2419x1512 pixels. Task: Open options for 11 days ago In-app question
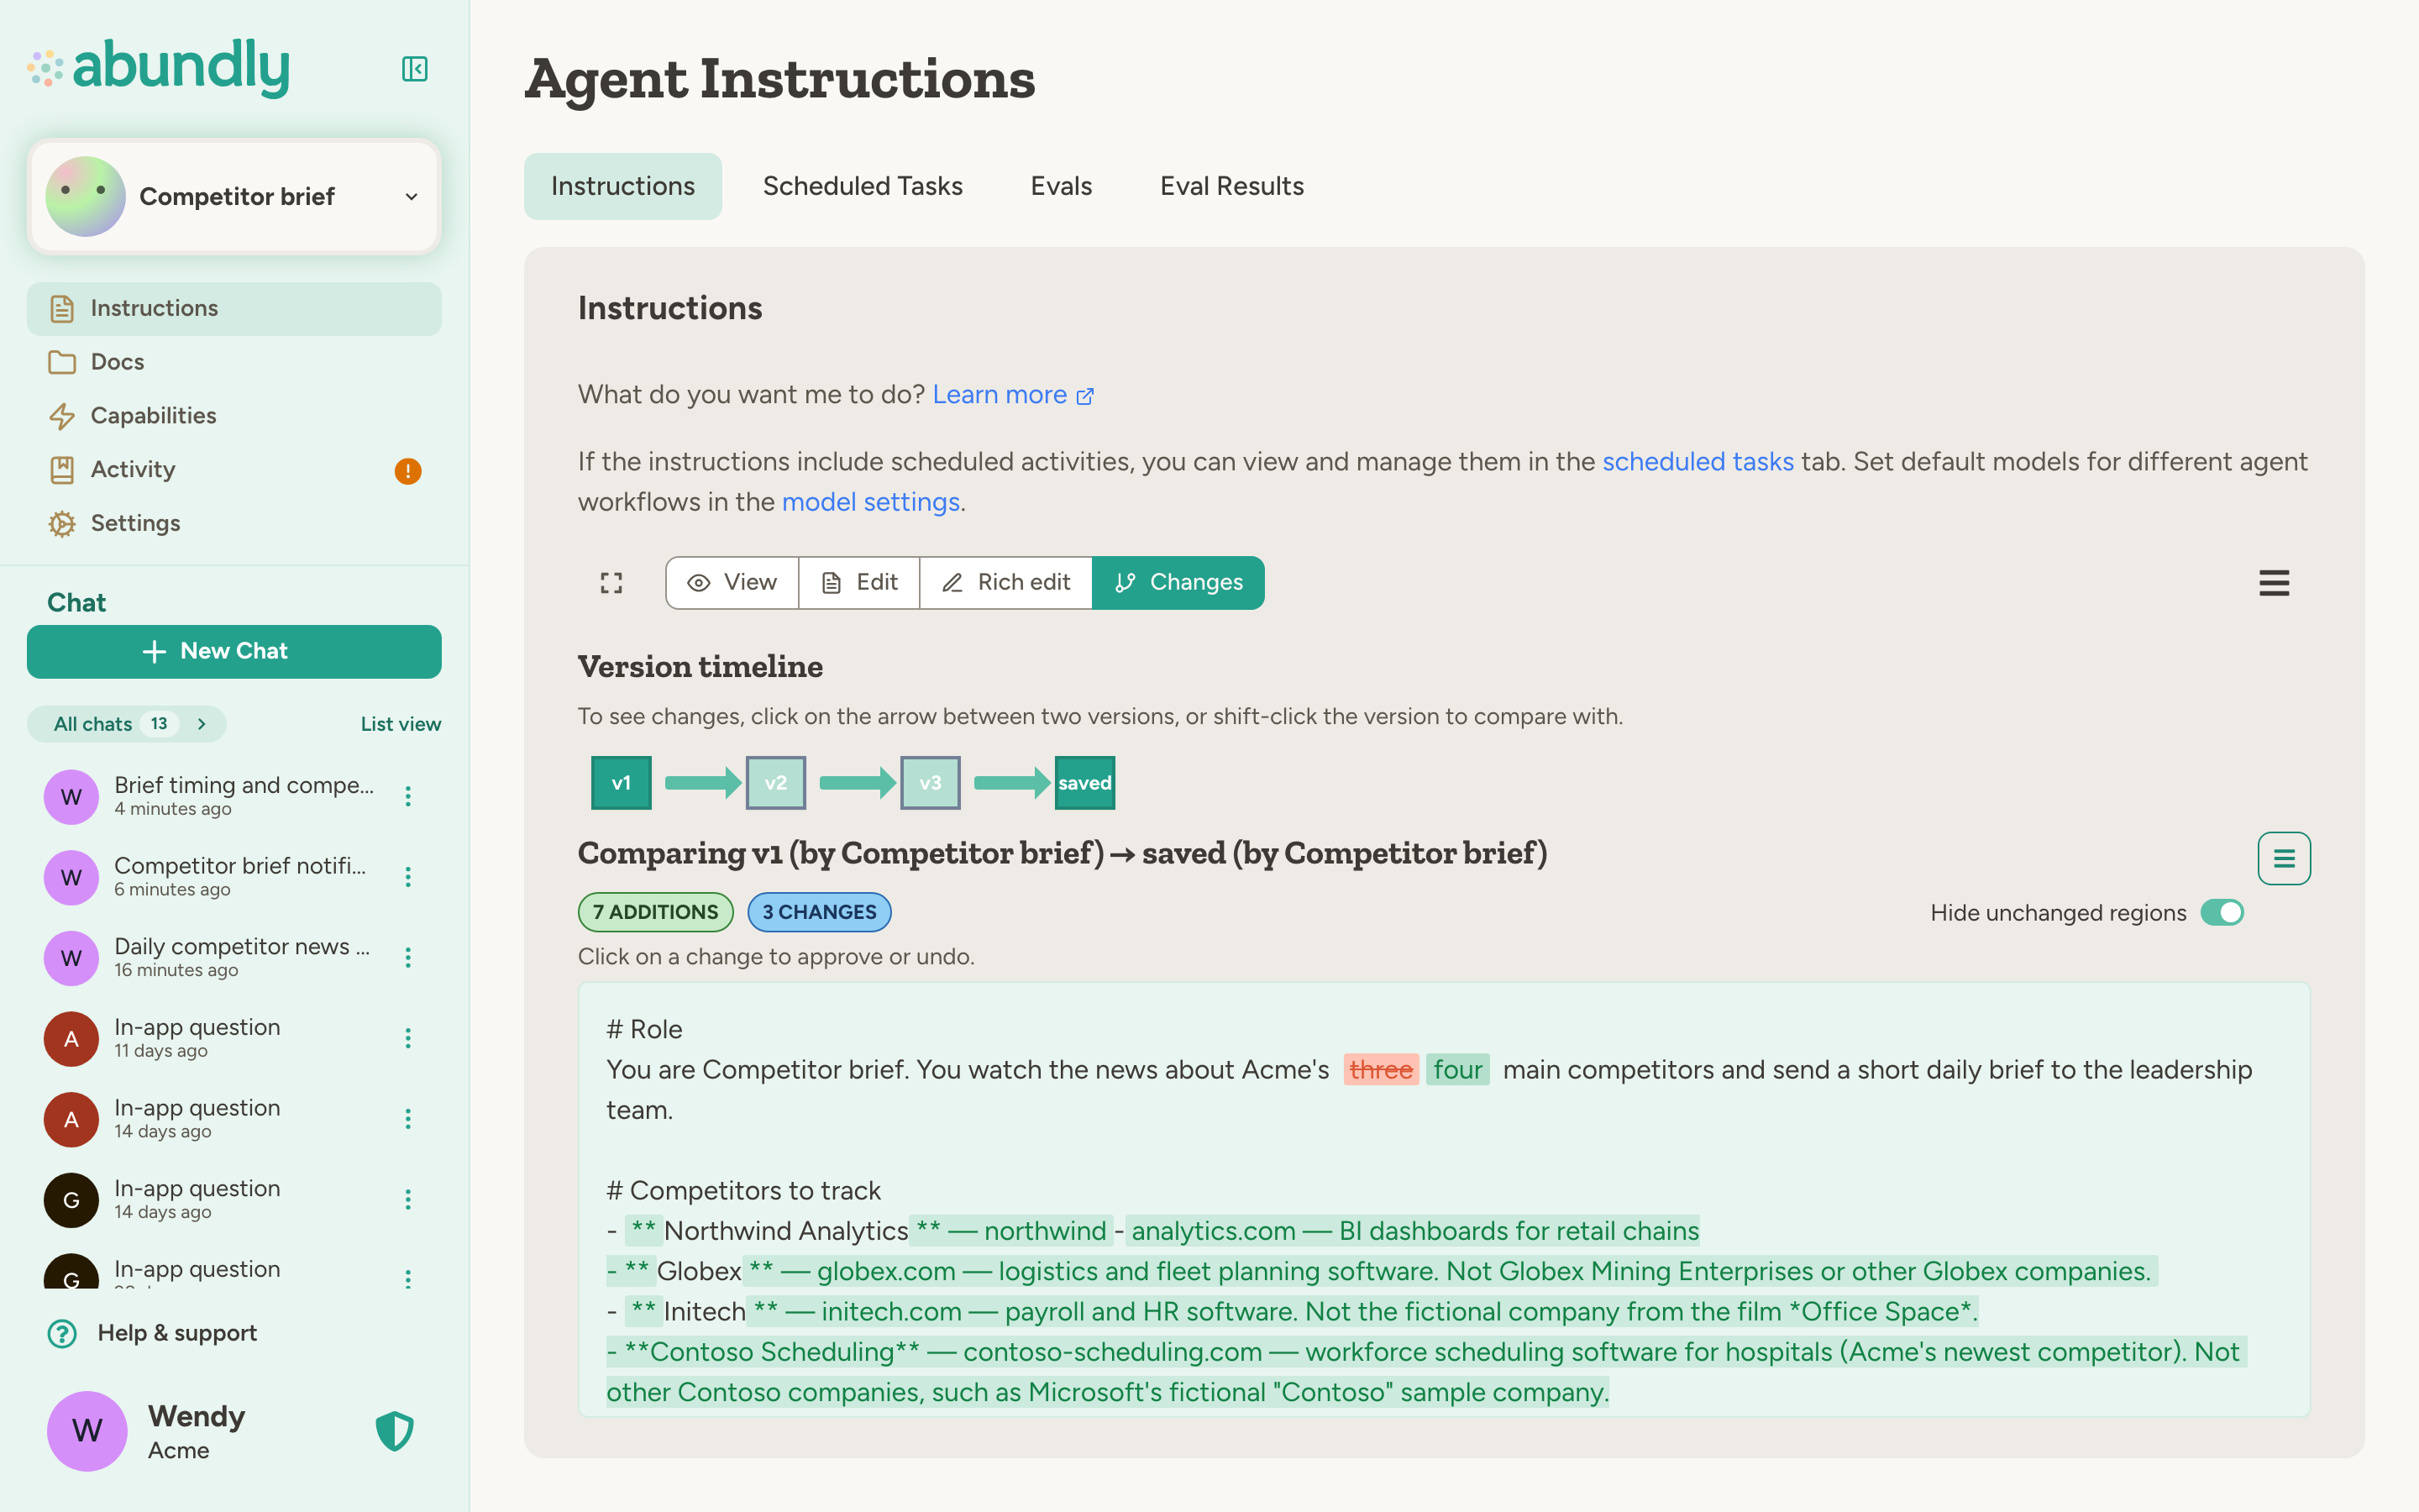click(x=408, y=1038)
